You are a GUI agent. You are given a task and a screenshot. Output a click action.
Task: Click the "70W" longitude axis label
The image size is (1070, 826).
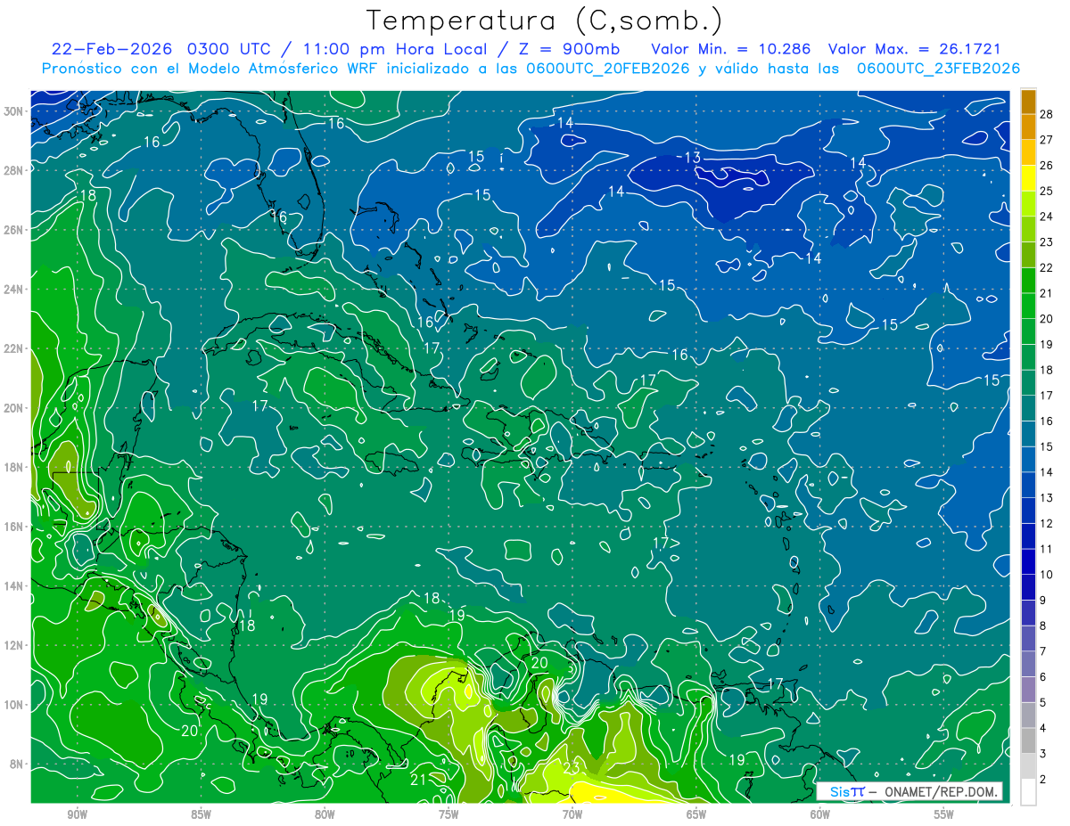[x=572, y=814]
